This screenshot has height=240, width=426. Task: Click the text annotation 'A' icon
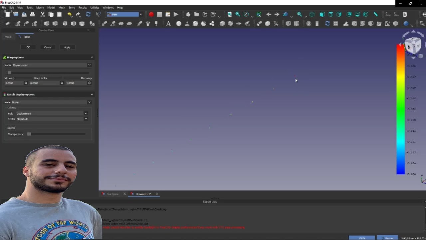(x=168, y=24)
